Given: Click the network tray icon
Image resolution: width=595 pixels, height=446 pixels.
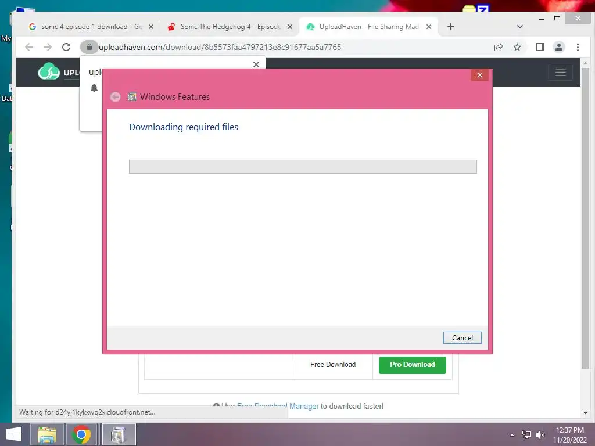Looking at the screenshot, I should point(526,435).
